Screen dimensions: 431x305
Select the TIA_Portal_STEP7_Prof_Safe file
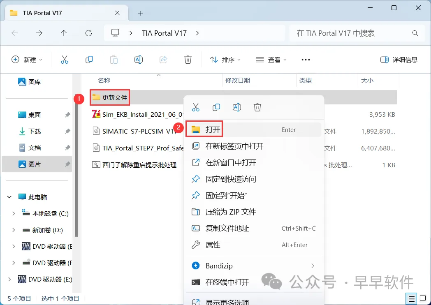tap(137, 148)
